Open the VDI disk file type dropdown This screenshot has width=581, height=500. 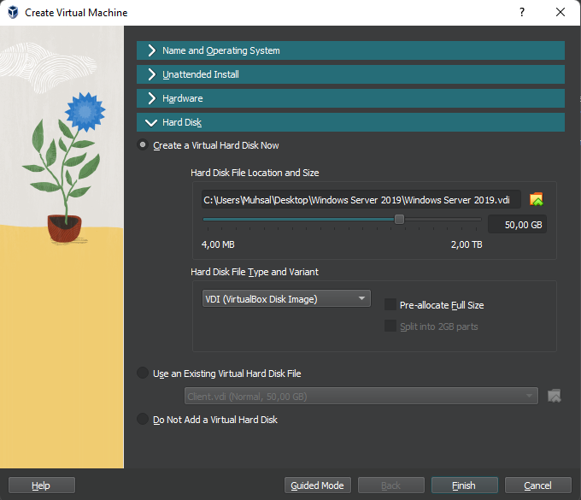[285, 298]
